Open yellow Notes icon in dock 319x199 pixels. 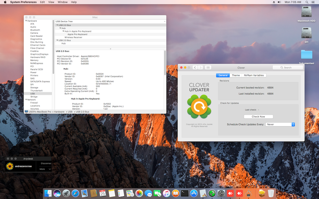coord(112,193)
